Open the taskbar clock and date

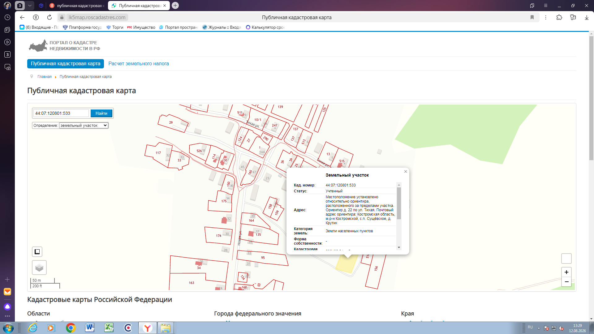(577, 328)
